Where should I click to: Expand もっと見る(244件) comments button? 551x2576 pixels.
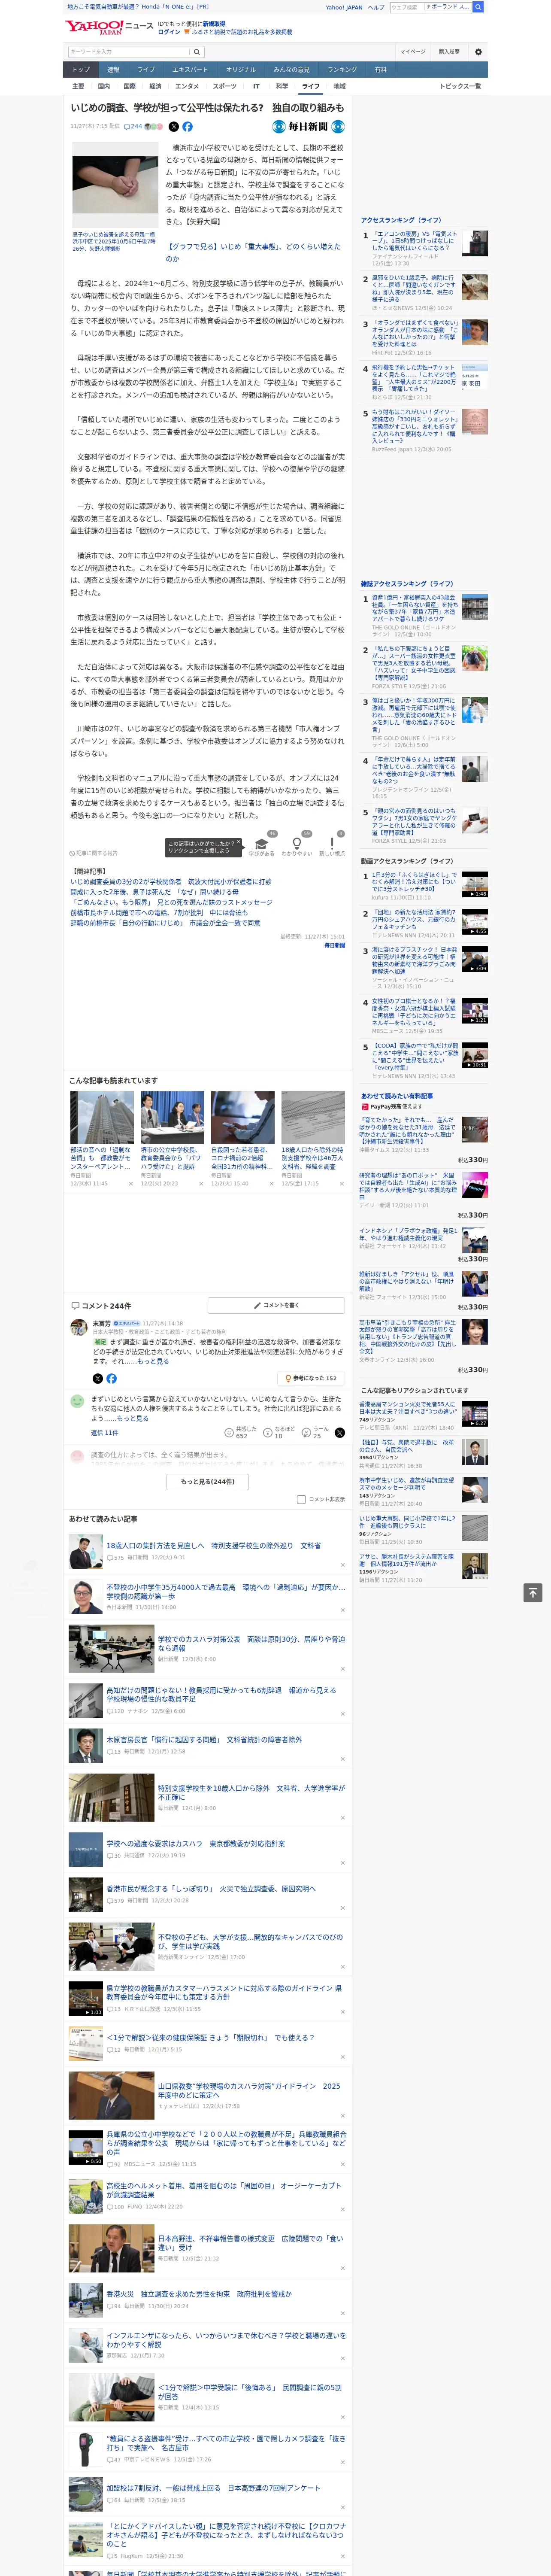tap(208, 1481)
